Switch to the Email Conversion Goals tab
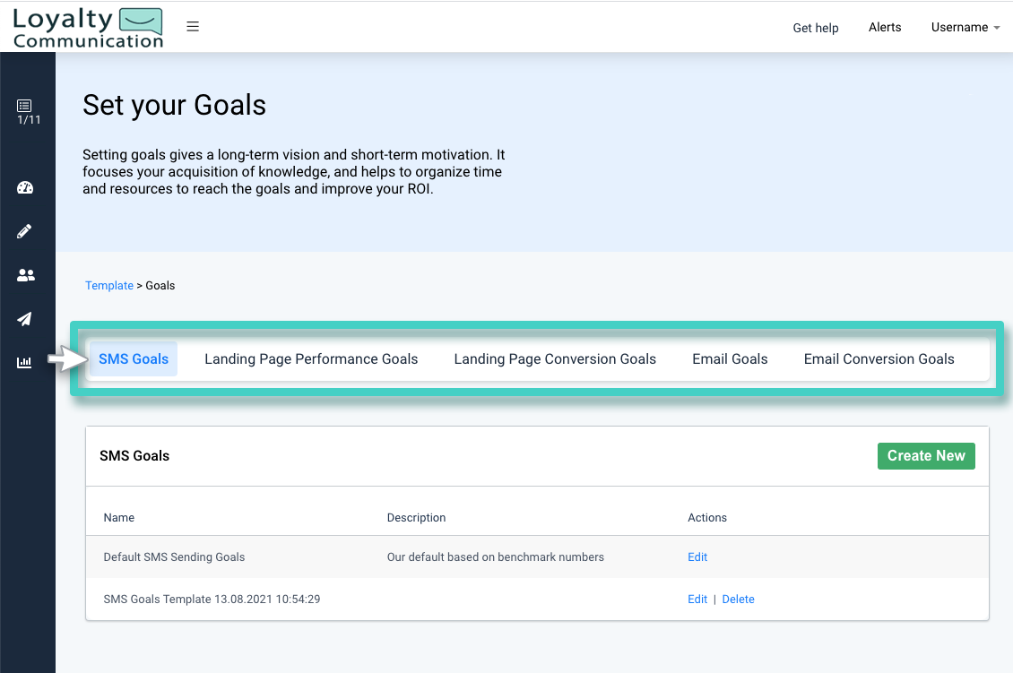This screenshot has height=673, width=1013. 879,358
